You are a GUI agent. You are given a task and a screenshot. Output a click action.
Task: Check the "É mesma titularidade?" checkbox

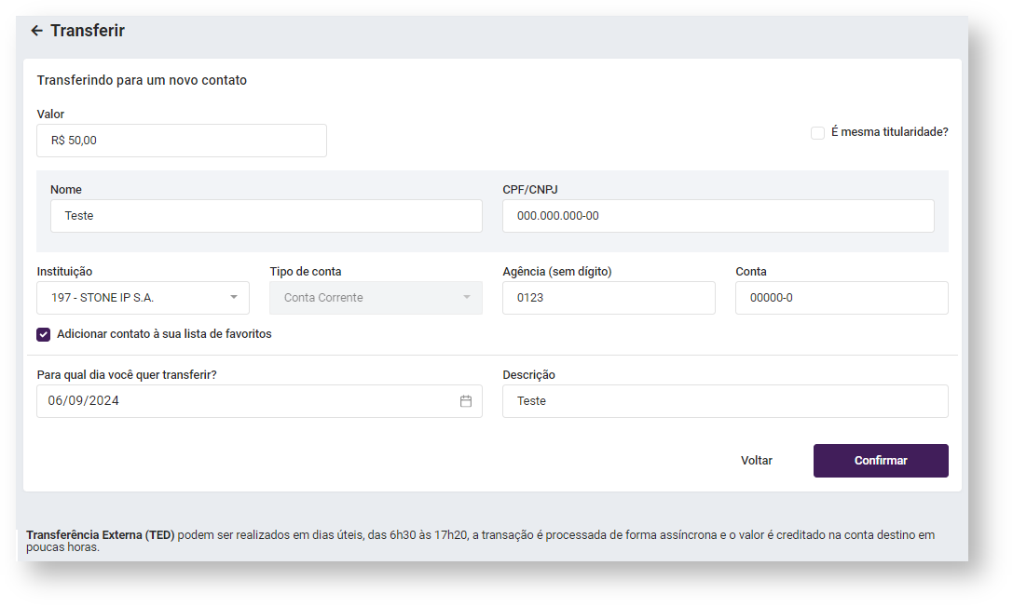817,133
